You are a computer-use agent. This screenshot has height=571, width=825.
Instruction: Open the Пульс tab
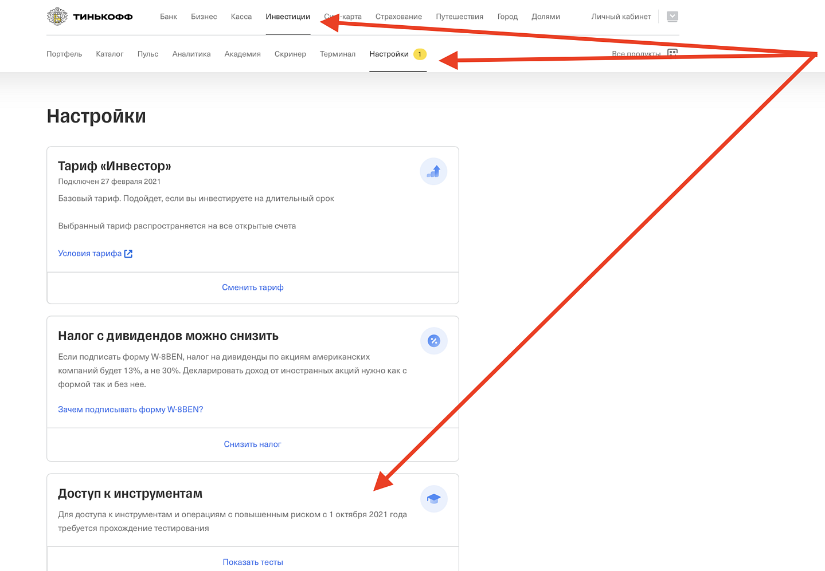click(x=148, y=54)
